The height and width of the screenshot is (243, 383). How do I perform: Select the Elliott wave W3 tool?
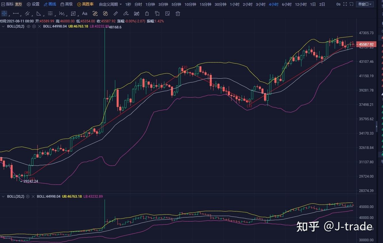point(61,13)
